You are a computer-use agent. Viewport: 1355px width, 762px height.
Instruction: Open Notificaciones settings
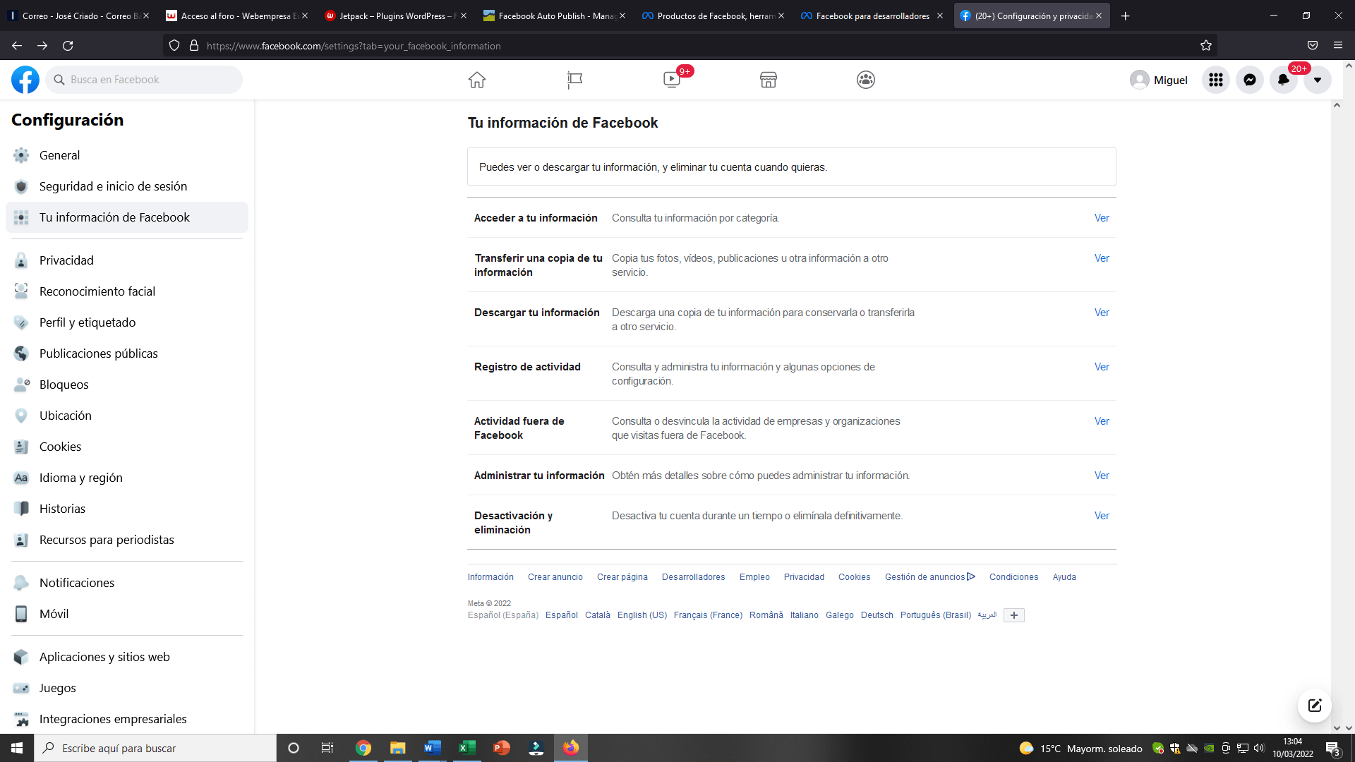click(x=127, y=583)
